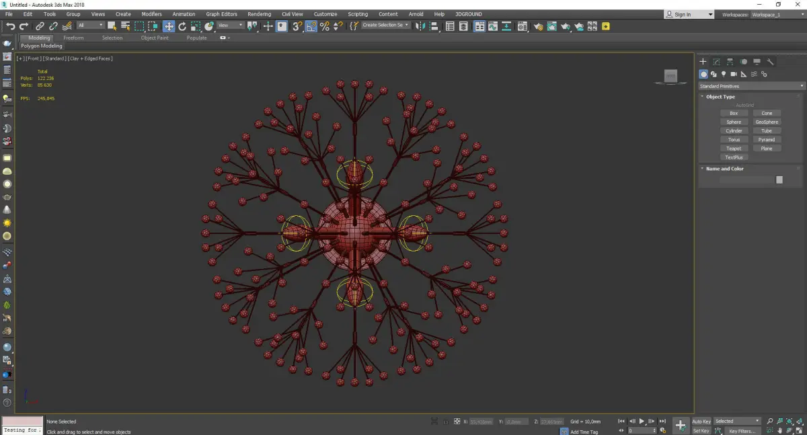Activate the Select and Move tool
The width and height of the screenshot is (807, 435).
coord(169,26)
